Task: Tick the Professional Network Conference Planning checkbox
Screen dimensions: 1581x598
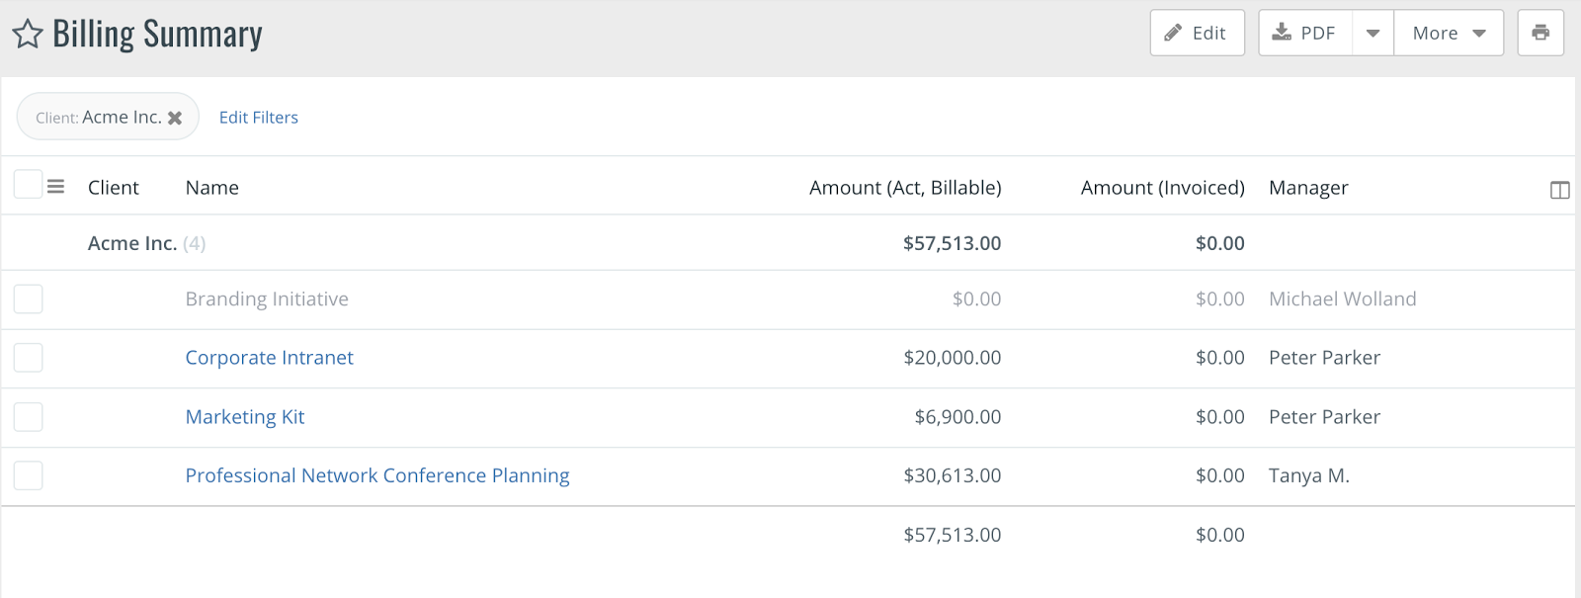Action: click(29, 475)
